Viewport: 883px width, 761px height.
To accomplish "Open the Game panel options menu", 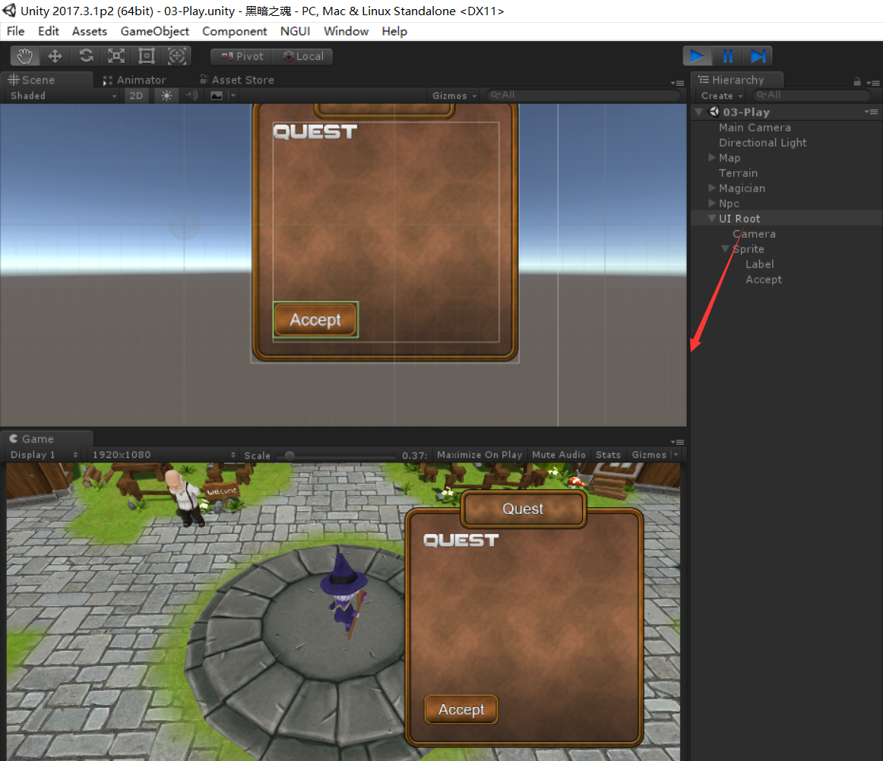I will click(x=678, y=442).
